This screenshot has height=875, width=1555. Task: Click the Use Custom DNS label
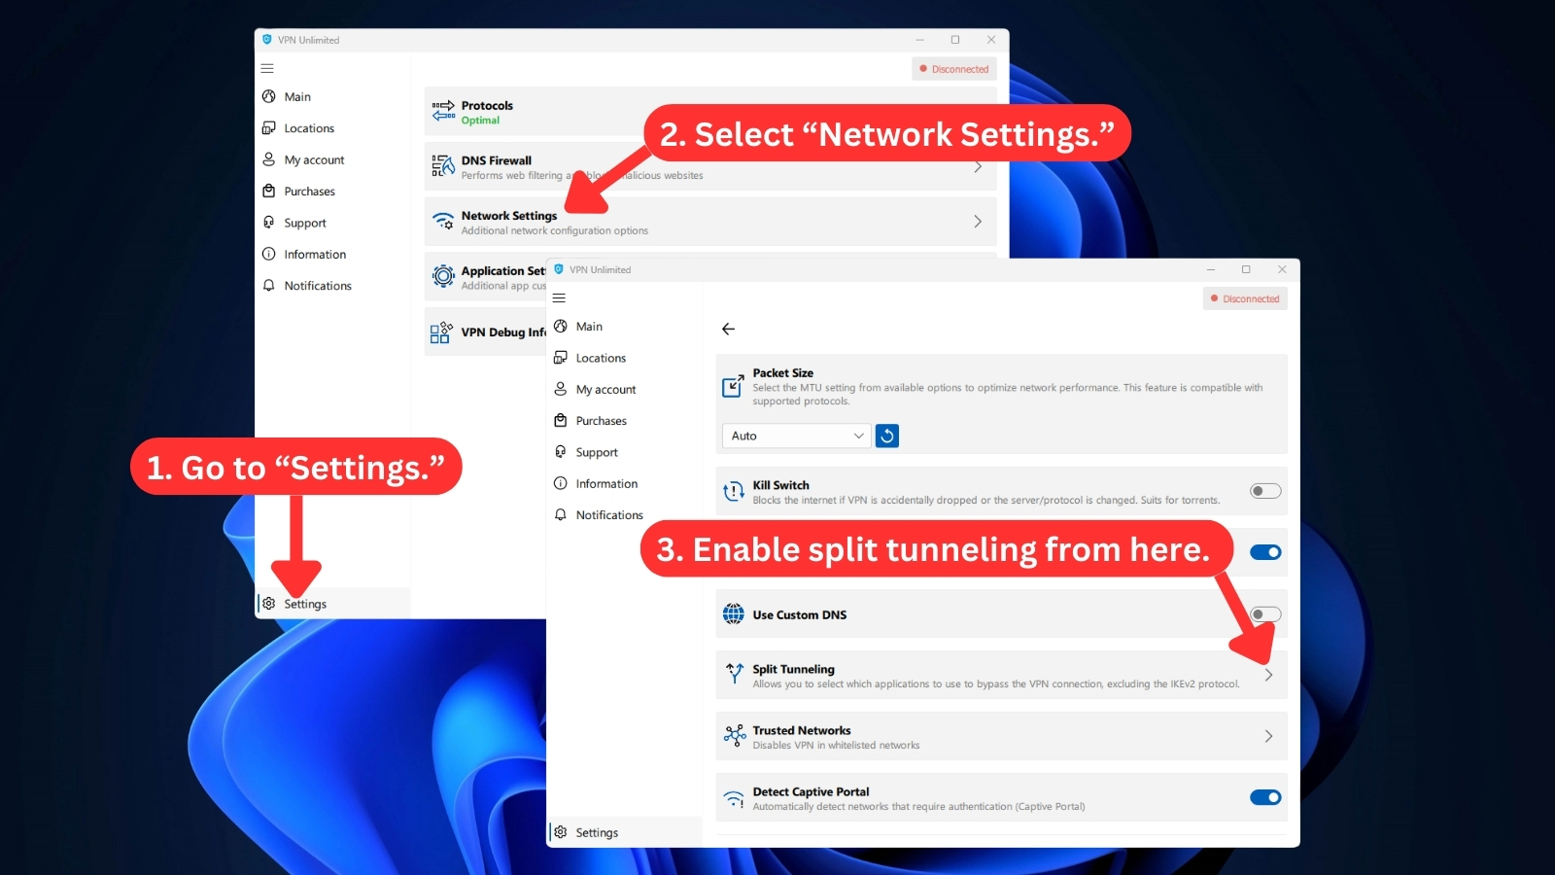(x=799, y=614)
